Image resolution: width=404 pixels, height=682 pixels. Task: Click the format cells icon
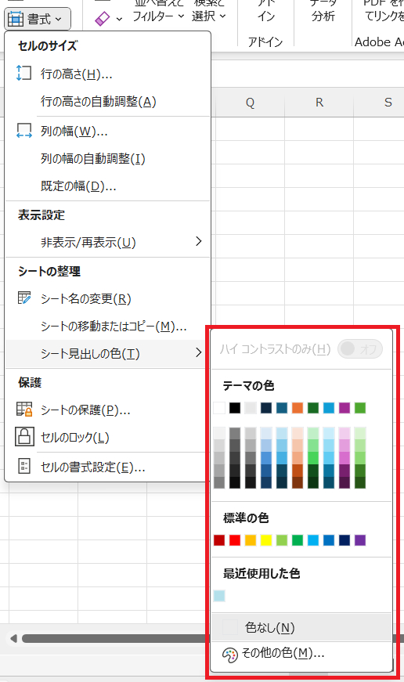[x=24, y=466]
